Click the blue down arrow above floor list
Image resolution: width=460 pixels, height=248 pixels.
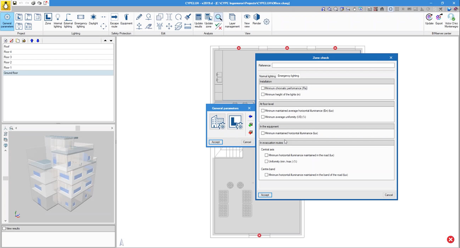tap(38, 41)
